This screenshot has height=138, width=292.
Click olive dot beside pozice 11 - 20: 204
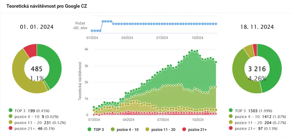[230, 123]
